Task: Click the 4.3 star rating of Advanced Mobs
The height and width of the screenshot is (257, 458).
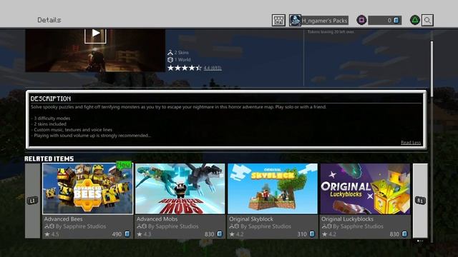Action: [144, 234]
